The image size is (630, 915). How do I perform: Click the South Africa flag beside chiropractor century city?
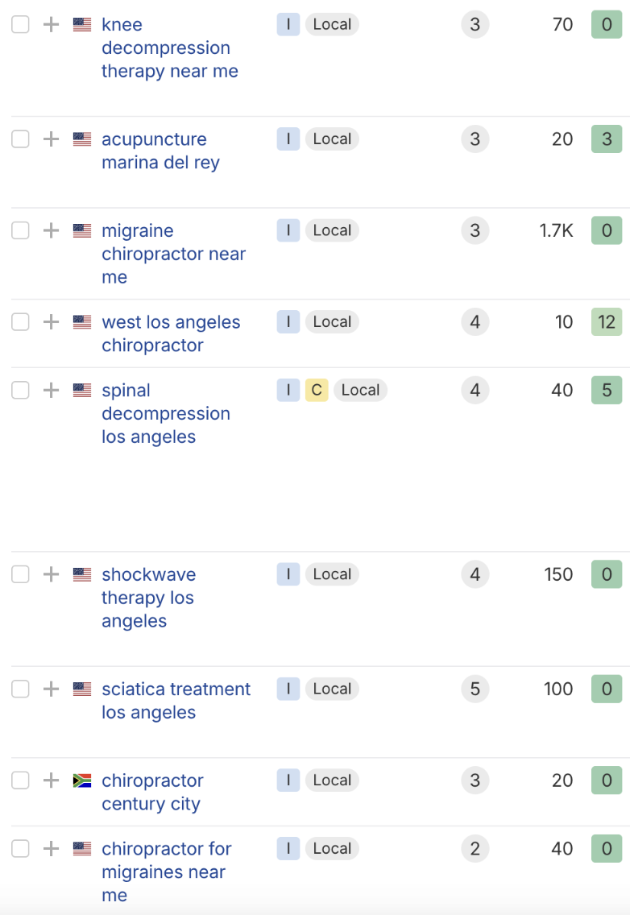pos(82,780)
